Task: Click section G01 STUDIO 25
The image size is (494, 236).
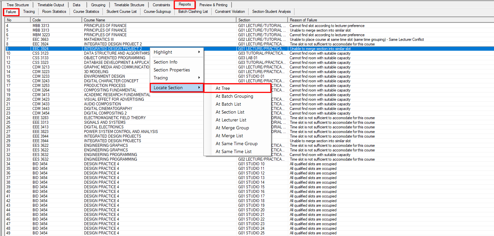Action: (251, 233)
